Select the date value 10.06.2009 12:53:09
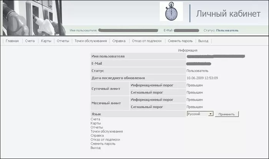This screenshot has width=269, height=159. [202, 78]
